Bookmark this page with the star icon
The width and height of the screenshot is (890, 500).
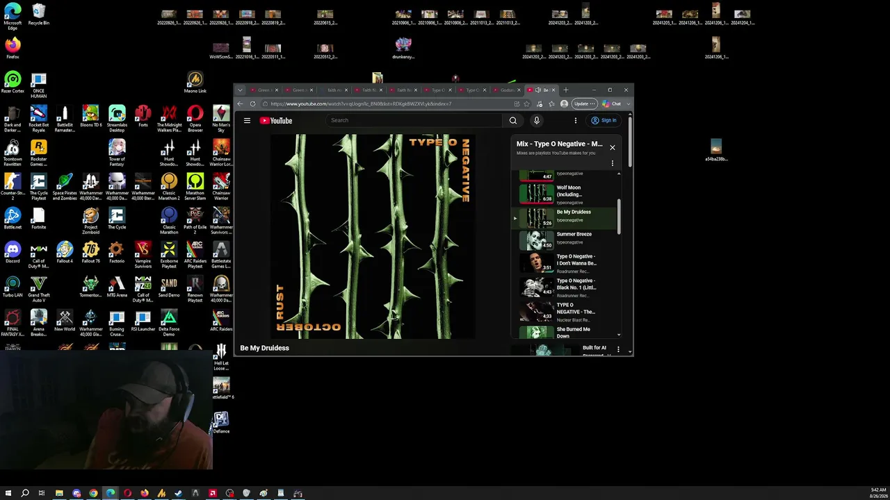point(527,103)
